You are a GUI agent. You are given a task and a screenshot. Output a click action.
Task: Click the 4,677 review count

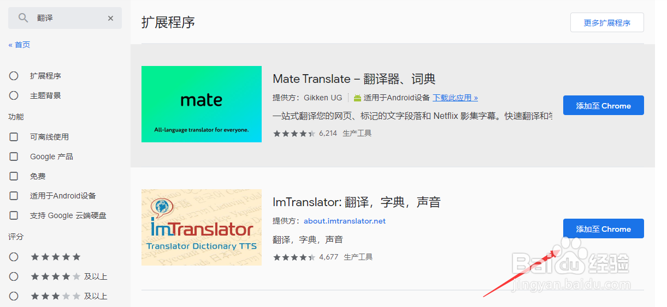pos(329,257)
